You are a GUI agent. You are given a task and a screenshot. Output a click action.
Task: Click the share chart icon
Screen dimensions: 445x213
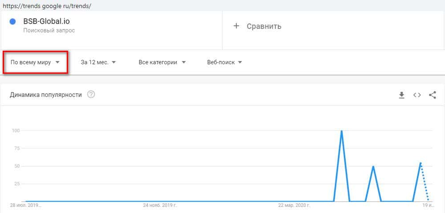click(432, 95)
